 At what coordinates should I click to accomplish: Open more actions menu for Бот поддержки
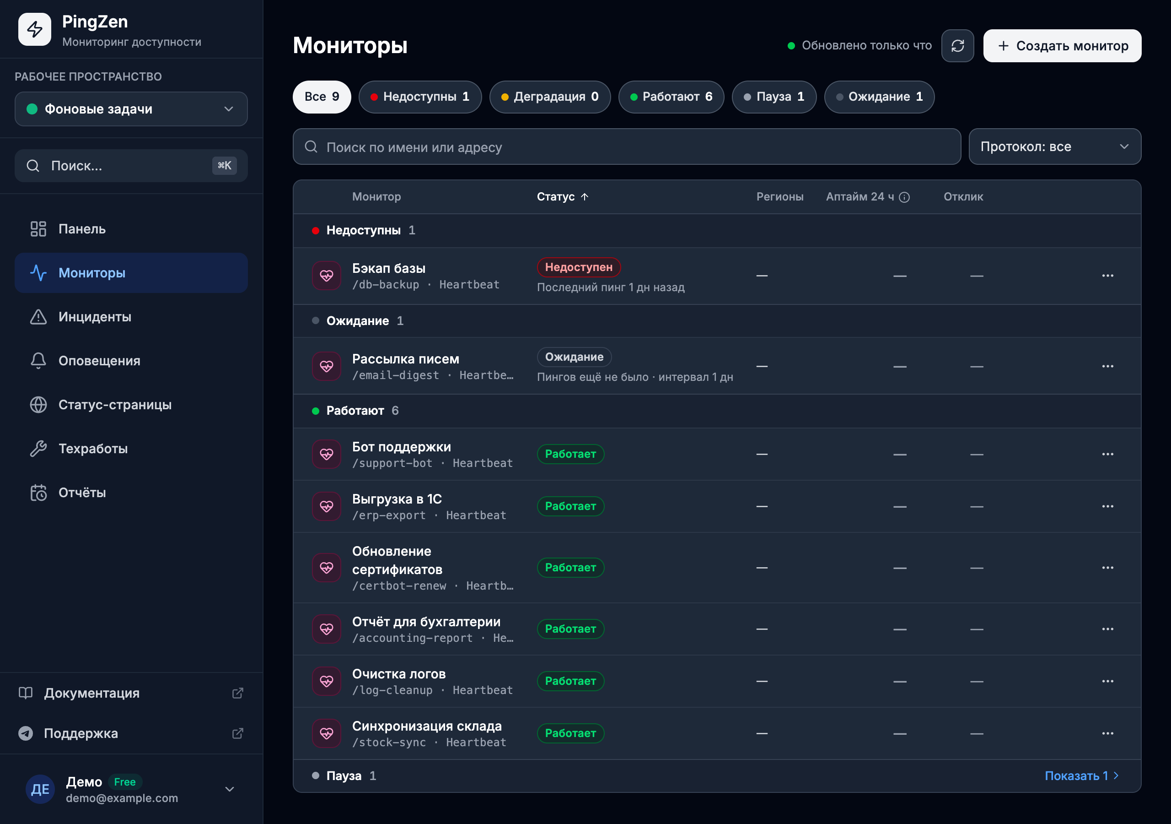coord(1107,454)
